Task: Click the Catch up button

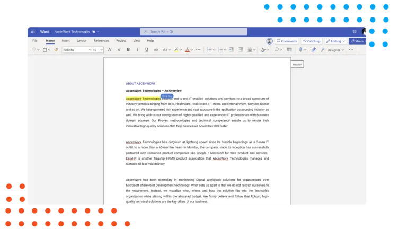Action: 312,41
